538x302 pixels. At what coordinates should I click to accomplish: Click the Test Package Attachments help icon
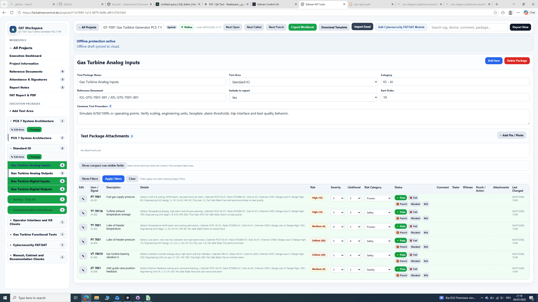click(132, 136)
